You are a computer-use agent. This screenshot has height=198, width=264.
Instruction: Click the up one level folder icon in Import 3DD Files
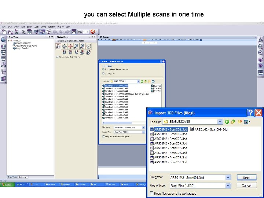[x=233, y=122]
